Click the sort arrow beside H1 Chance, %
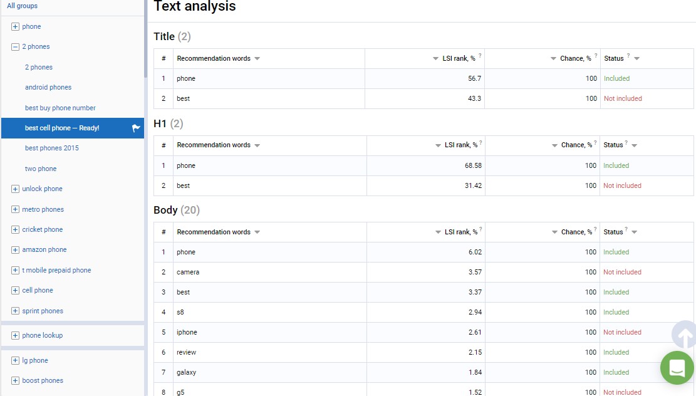696x396 pixels. [x=555, y=145]
